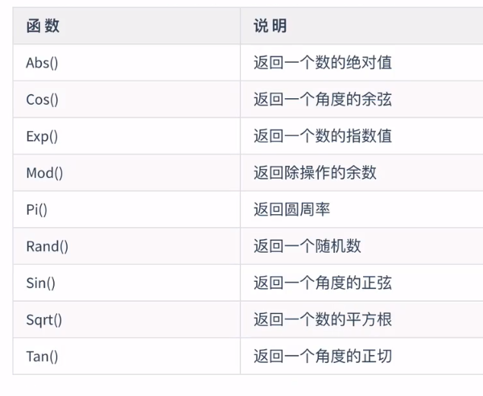Viewport: 483px width, 396px height.
Task: Click the description 返回除操作的余数
Action: pyautogui.click(x=315, y=173)
